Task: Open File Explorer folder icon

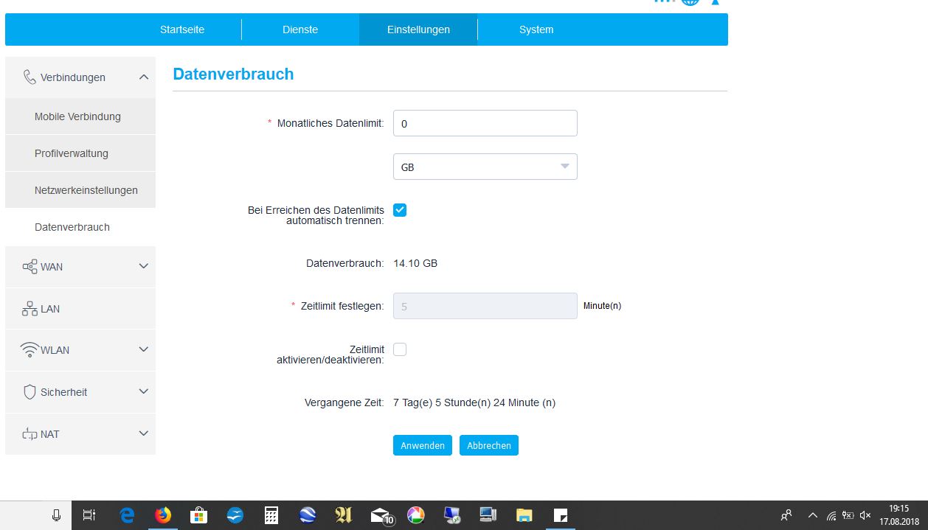Action: tap(524, 515)
